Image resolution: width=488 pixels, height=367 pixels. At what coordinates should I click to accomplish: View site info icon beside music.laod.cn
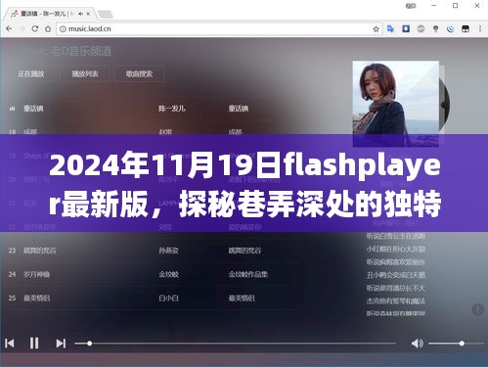click(63, 29)
